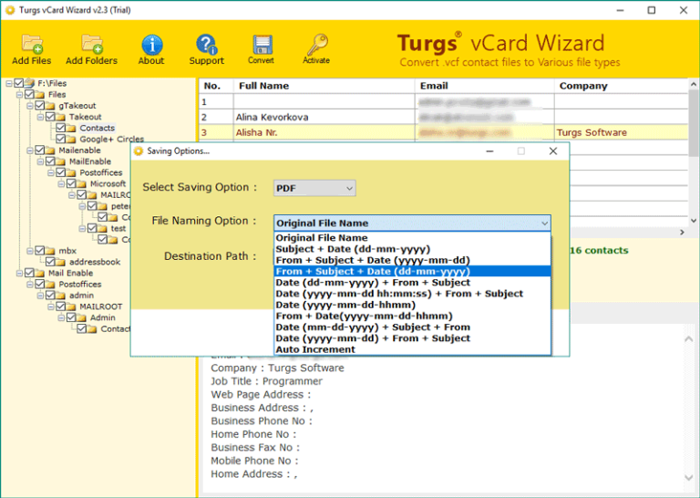The height and width of the screenshot is (498, 700).
Task: Open the Select Saving Option PDF dropdown
Action: coord(314,189)
